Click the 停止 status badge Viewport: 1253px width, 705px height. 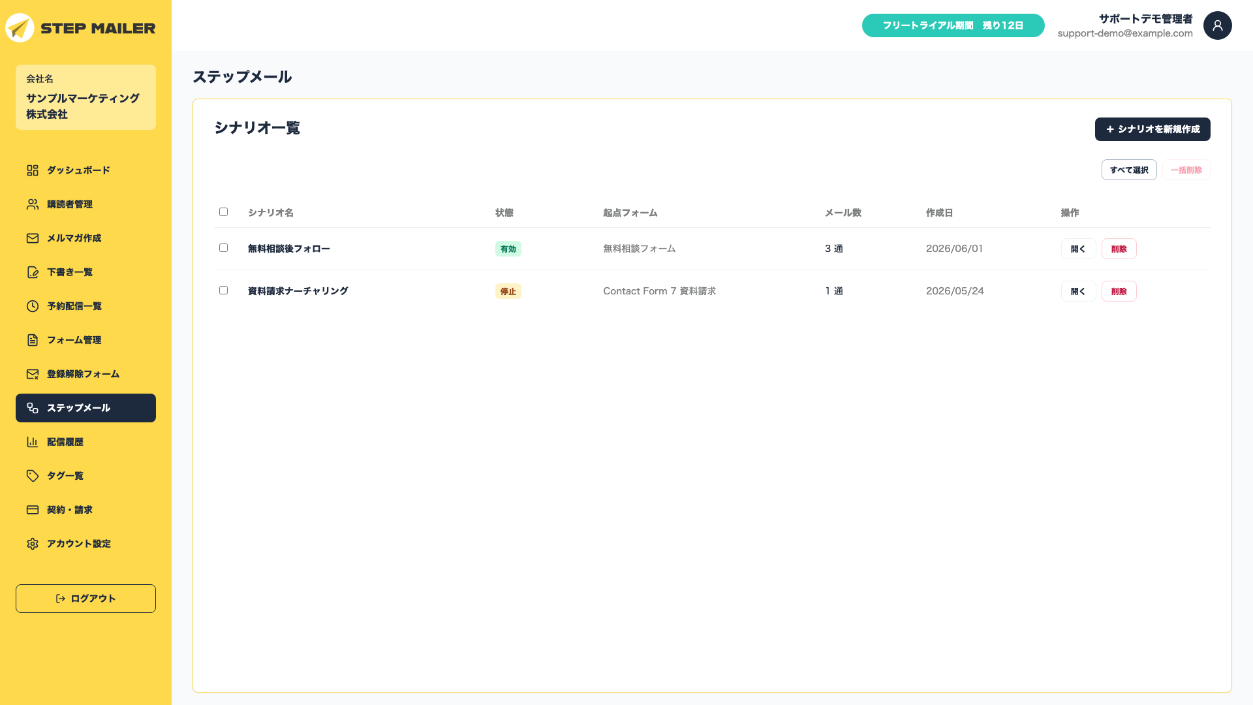click(x=508, y=291)
